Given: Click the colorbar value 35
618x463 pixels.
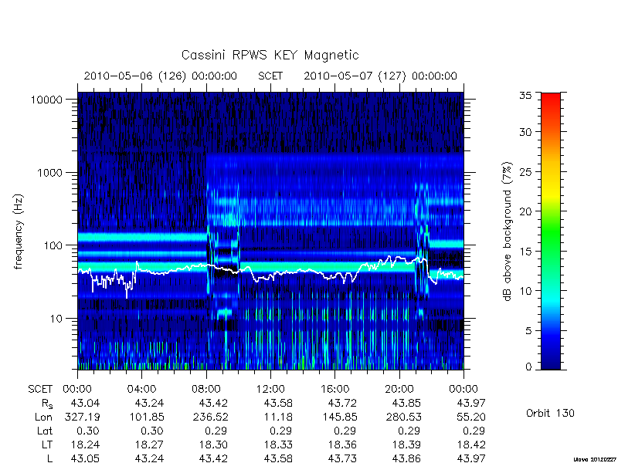Looking at the screenshot, I should (x=525, y=96).
